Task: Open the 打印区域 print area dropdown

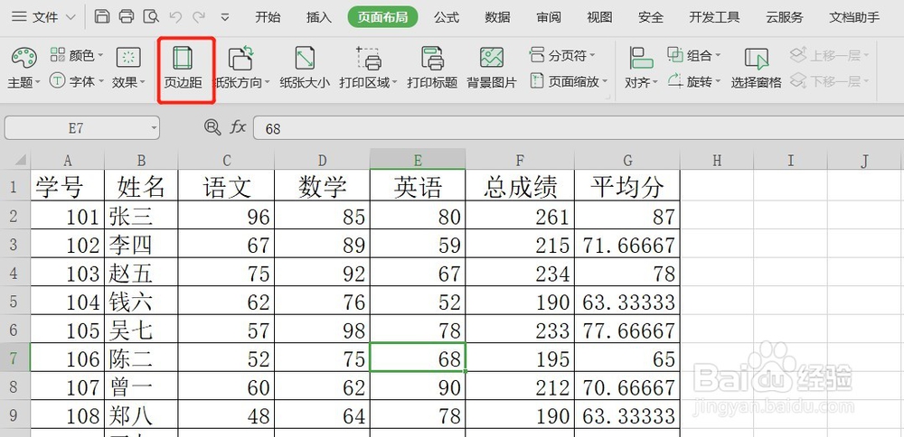Action: (x=368, y=69)
